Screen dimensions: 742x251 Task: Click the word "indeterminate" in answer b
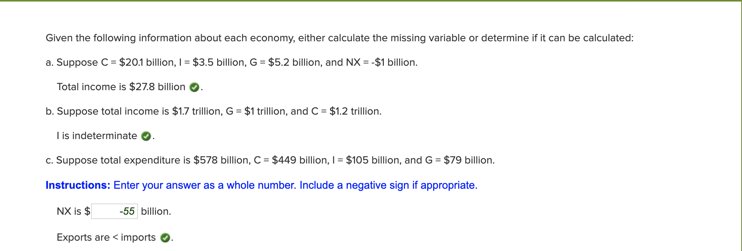[x=104, y=136]
